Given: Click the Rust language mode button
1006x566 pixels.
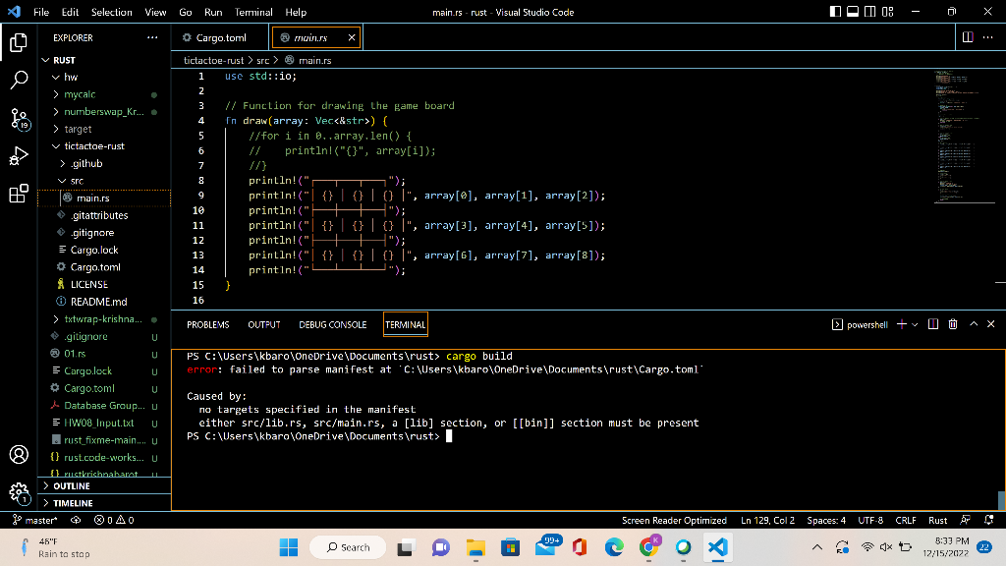Looking at the screenshot, I should point(937,520).
